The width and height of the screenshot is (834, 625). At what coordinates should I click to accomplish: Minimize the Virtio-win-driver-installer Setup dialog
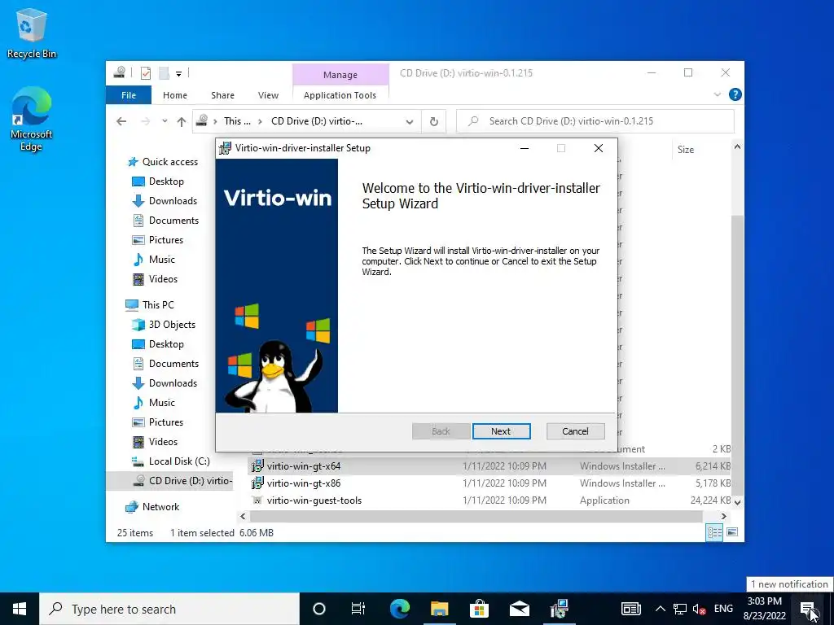point(525,148)
